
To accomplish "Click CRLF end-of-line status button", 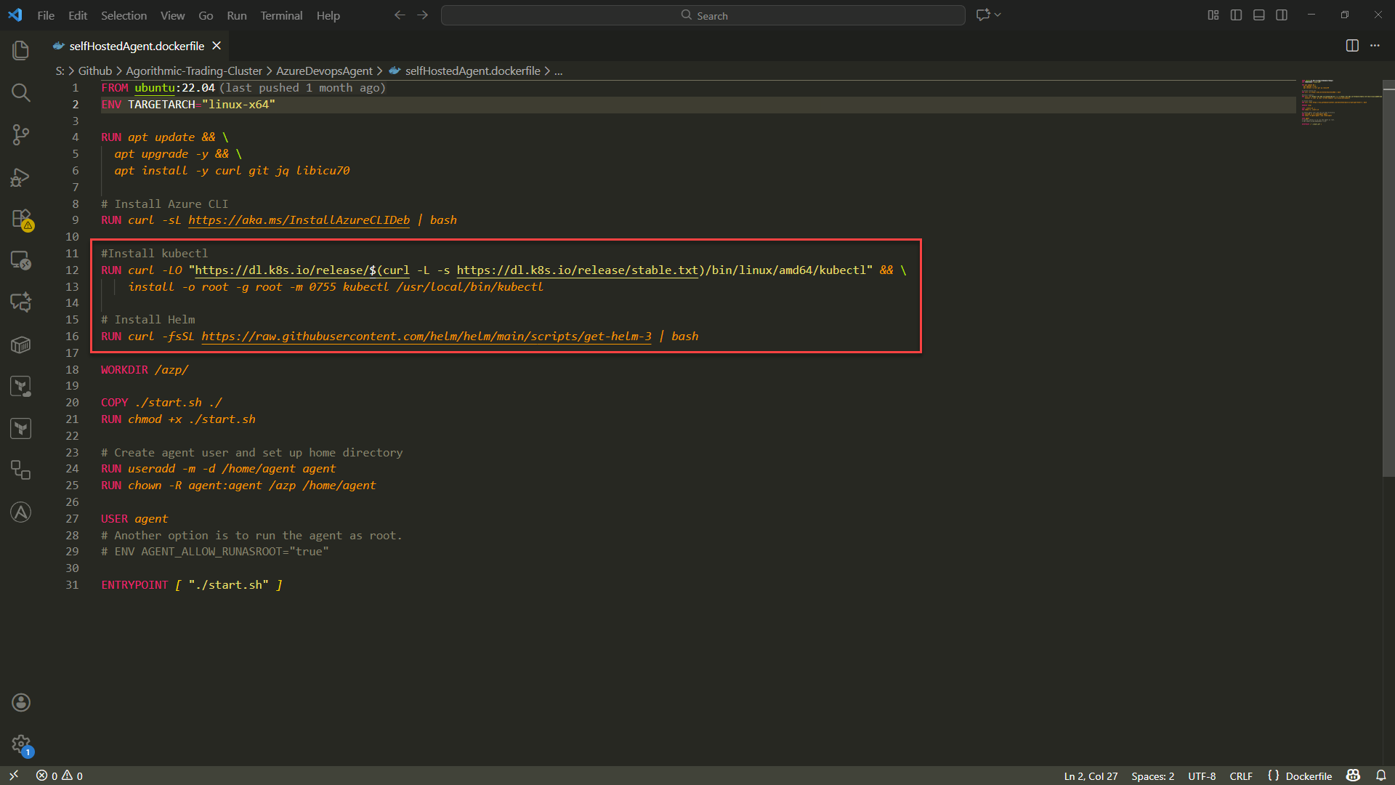I will coord(1240,776).
